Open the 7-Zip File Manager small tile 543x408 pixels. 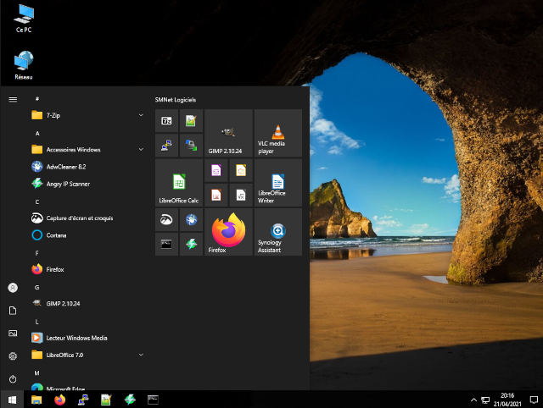[166, 120]
